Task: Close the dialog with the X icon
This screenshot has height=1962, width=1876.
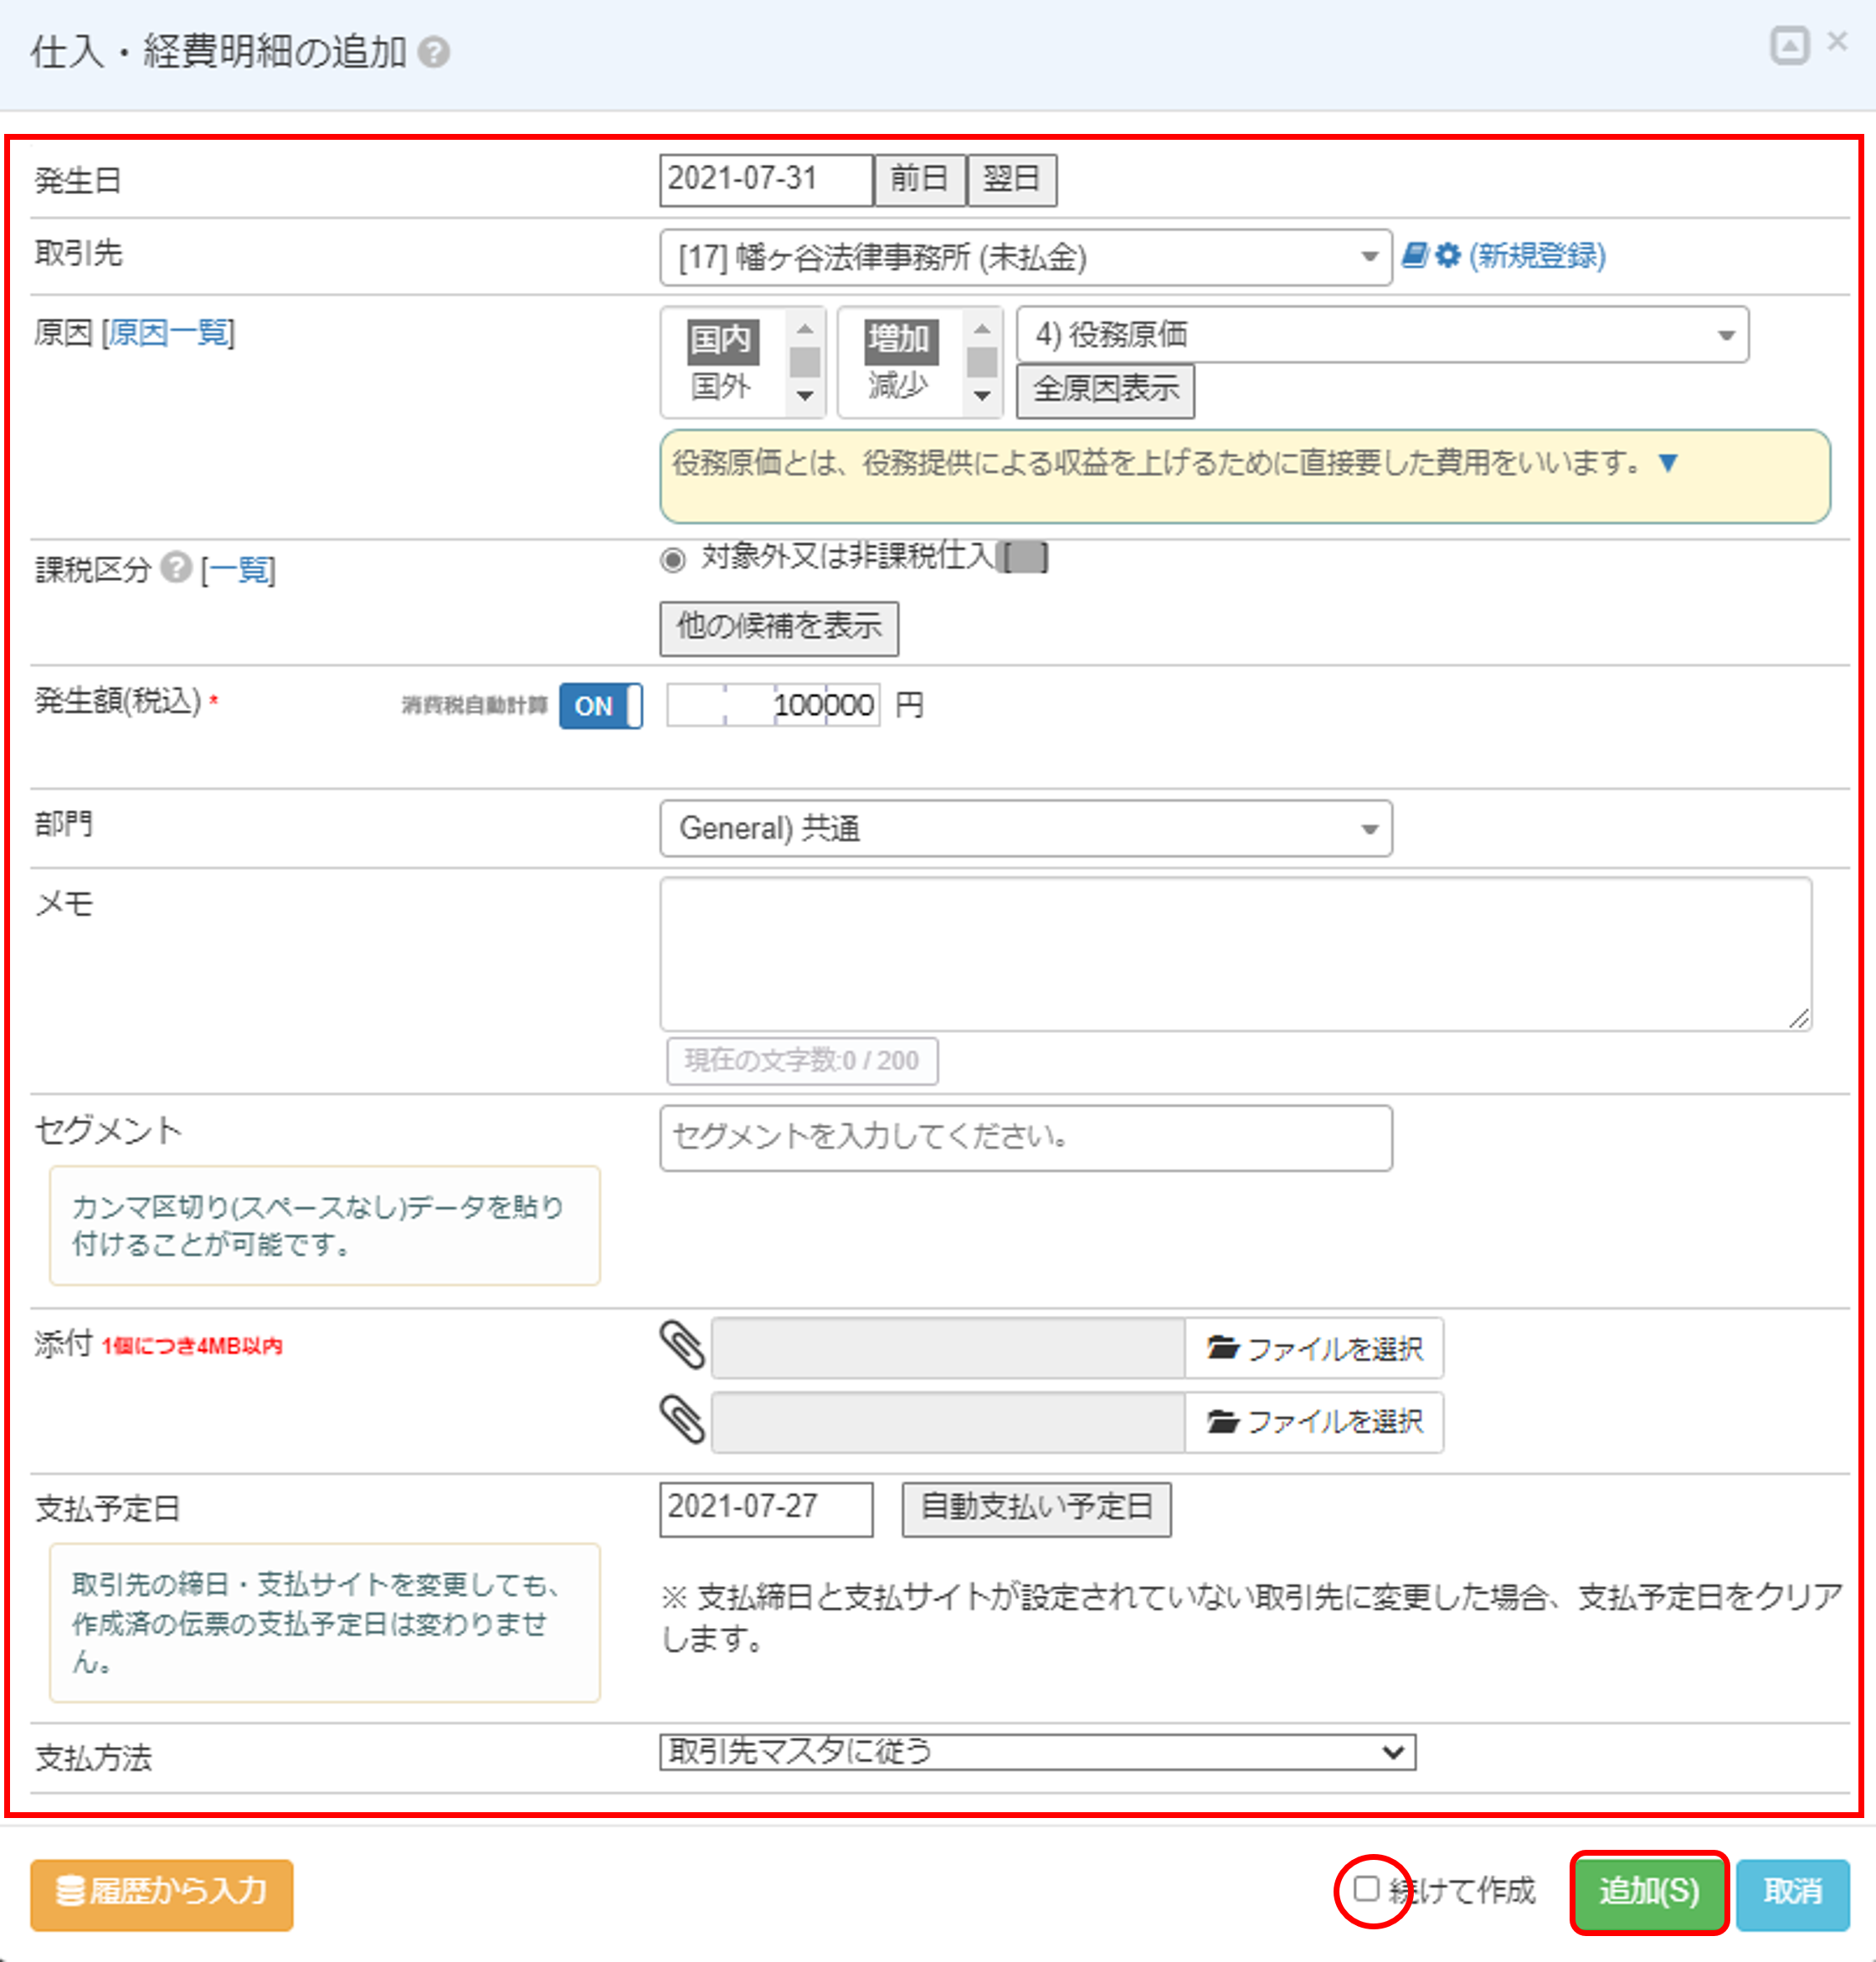Action: [x=1837, y=41]
